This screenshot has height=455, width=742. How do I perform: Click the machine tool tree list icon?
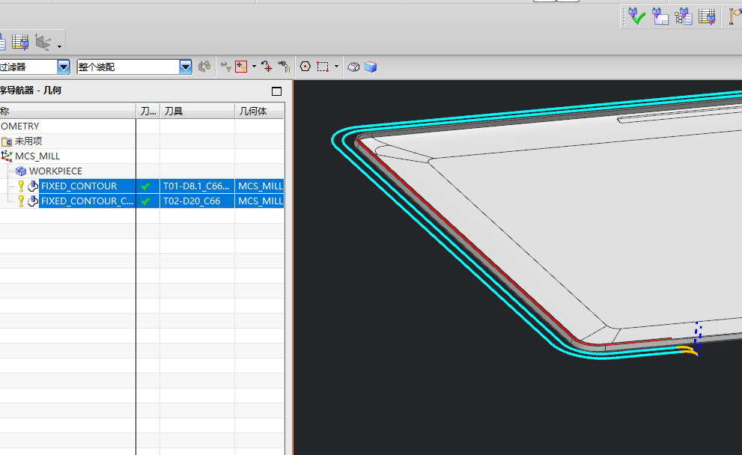tap(684, 16)
